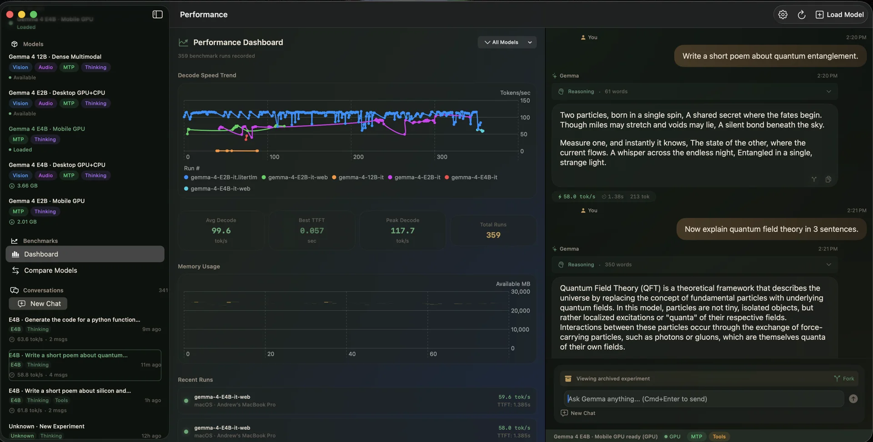
Task: Click the Benchmarks section chart icon
Action: tap(15, 241)
